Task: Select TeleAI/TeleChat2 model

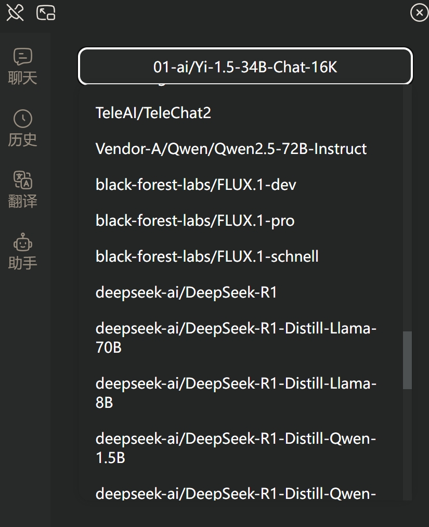Action: coord(241,113)
